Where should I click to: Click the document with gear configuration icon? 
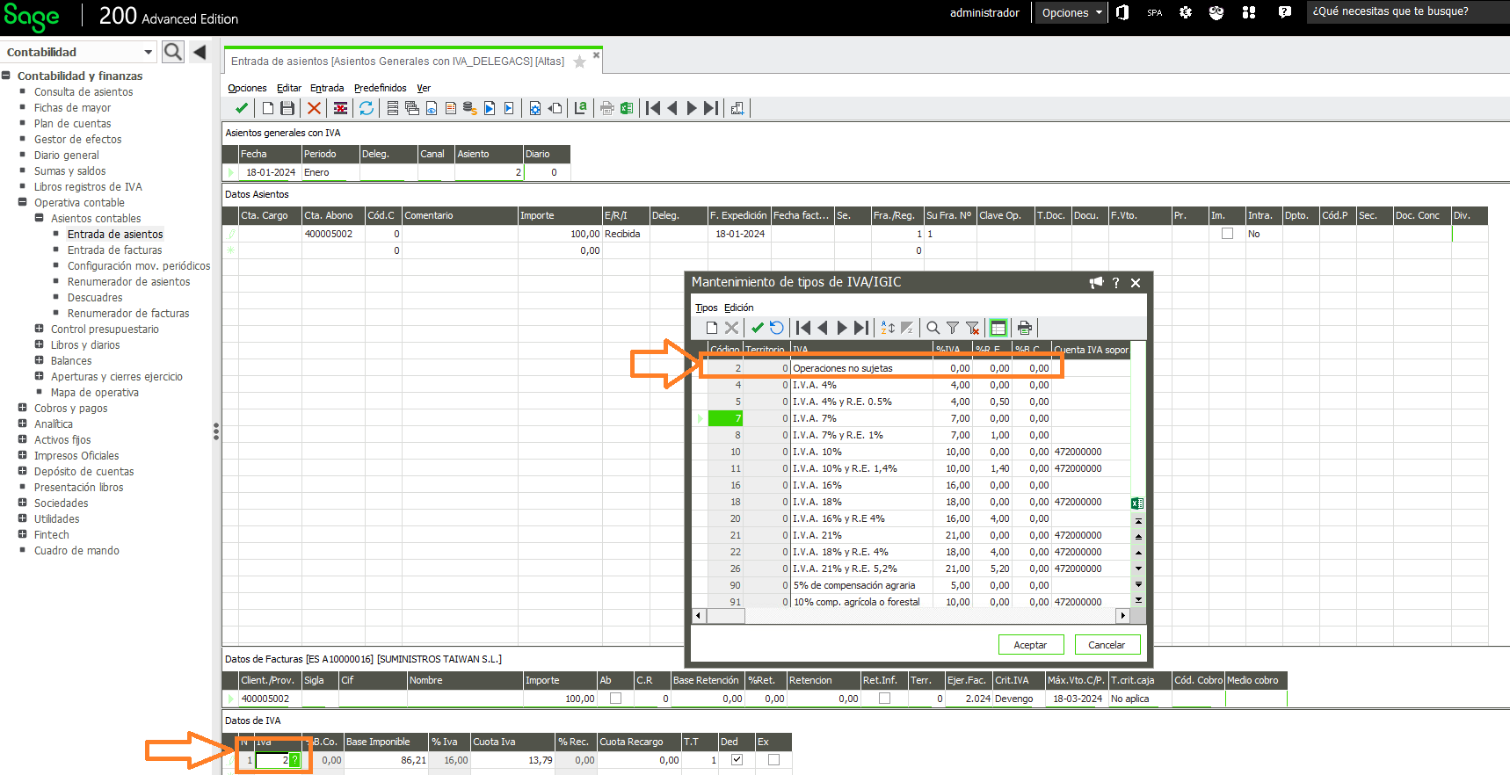coord(535,108)
